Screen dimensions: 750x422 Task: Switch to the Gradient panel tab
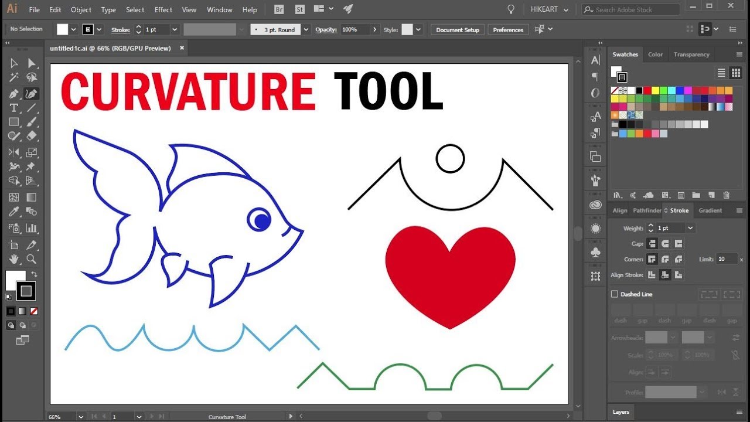(710, 210)
